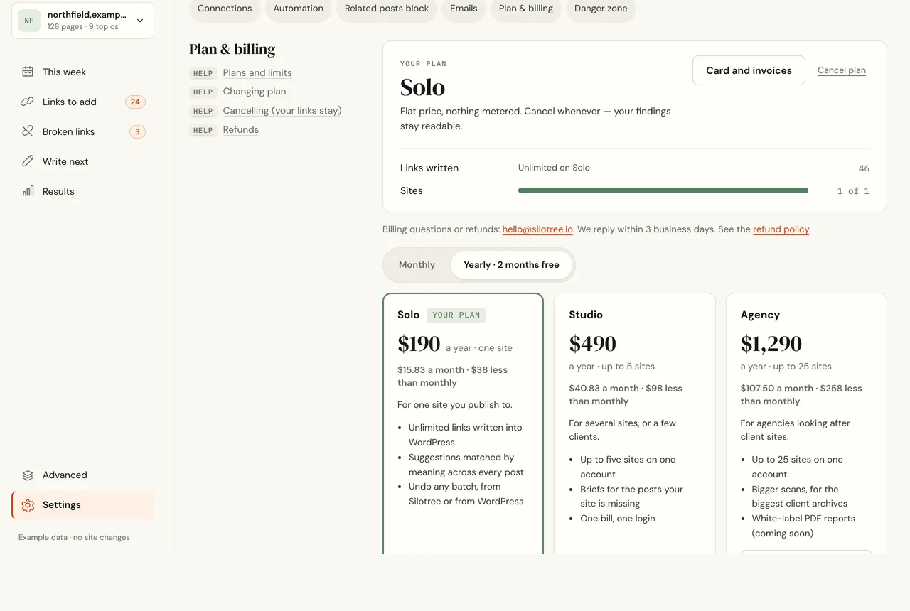Viewport: 910px width, 611px height.
Task: Click the 3 badge on Broken links
Action: click(137, 131)
